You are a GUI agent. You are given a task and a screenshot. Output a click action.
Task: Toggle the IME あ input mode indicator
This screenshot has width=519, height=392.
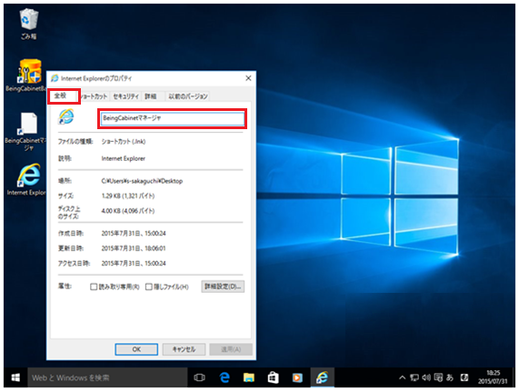(450, 377)
